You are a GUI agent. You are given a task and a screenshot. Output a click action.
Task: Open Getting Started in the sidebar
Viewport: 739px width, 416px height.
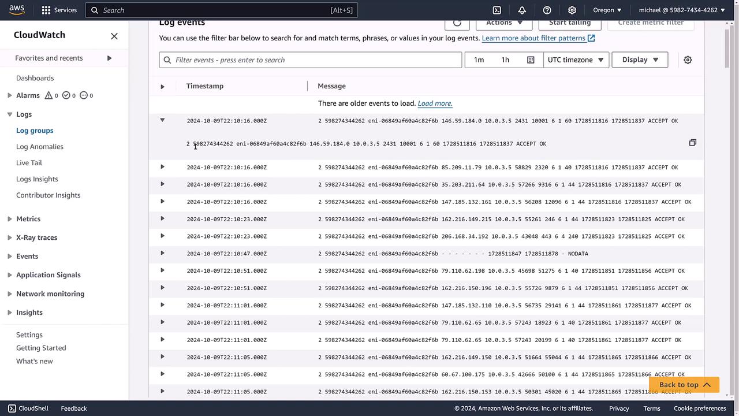click(41, 348)
